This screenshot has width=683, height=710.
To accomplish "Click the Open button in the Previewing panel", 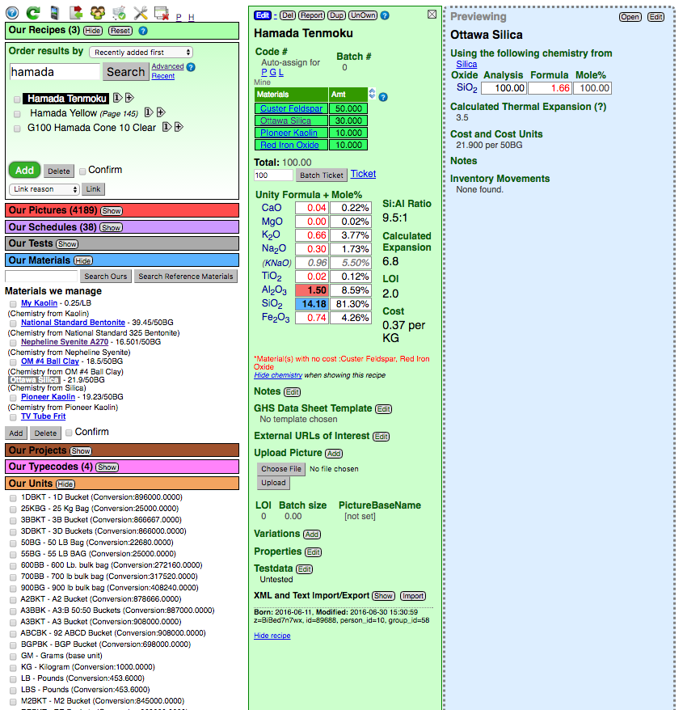I will [630, 17].
